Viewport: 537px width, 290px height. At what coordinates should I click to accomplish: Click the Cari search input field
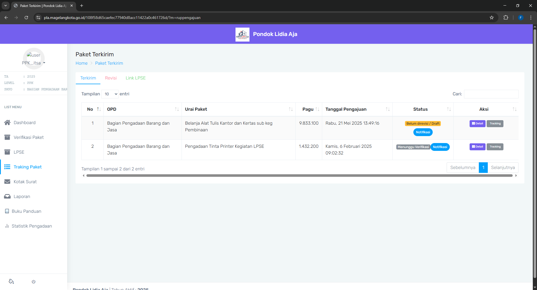pyautogui.click(x=491, y=94)
